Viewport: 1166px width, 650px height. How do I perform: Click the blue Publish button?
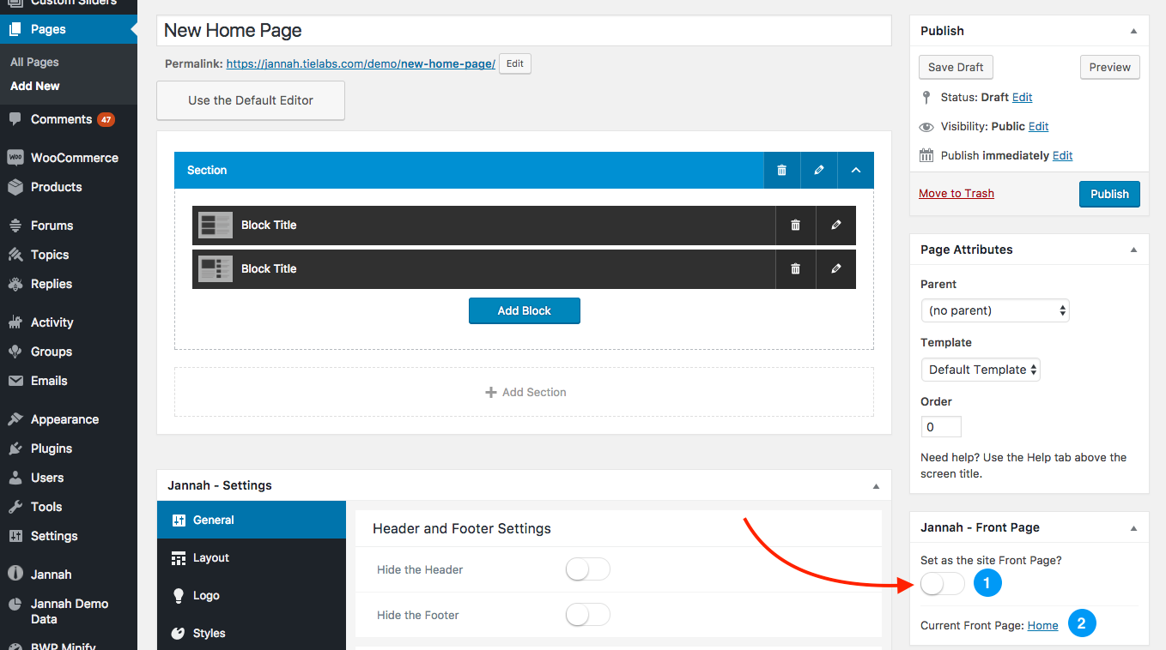[1109, 194]
